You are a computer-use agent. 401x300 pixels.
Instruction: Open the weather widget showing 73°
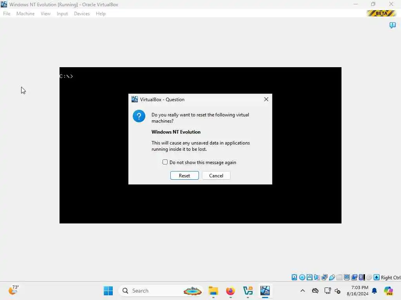(x=14, y=290)
